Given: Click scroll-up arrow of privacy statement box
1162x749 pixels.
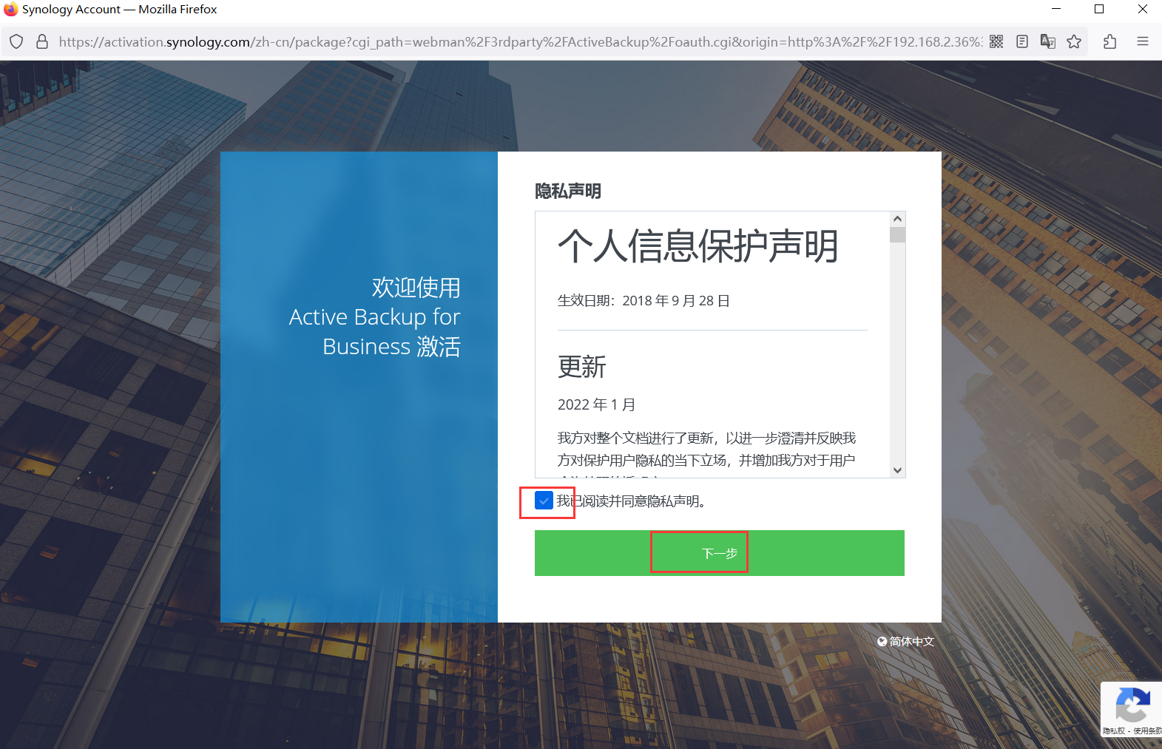Looking at the screenshot, I should click(897, 219).
